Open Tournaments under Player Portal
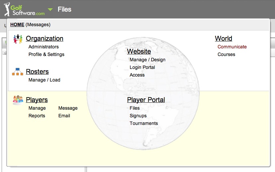Image resolution: width=275 pixels, height=172 pixels. click(144, 123)
